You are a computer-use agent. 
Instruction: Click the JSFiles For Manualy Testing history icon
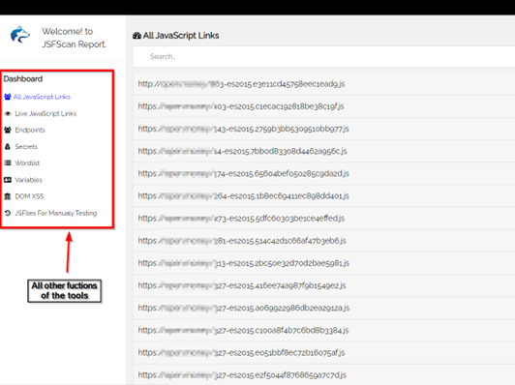point(8,213)
